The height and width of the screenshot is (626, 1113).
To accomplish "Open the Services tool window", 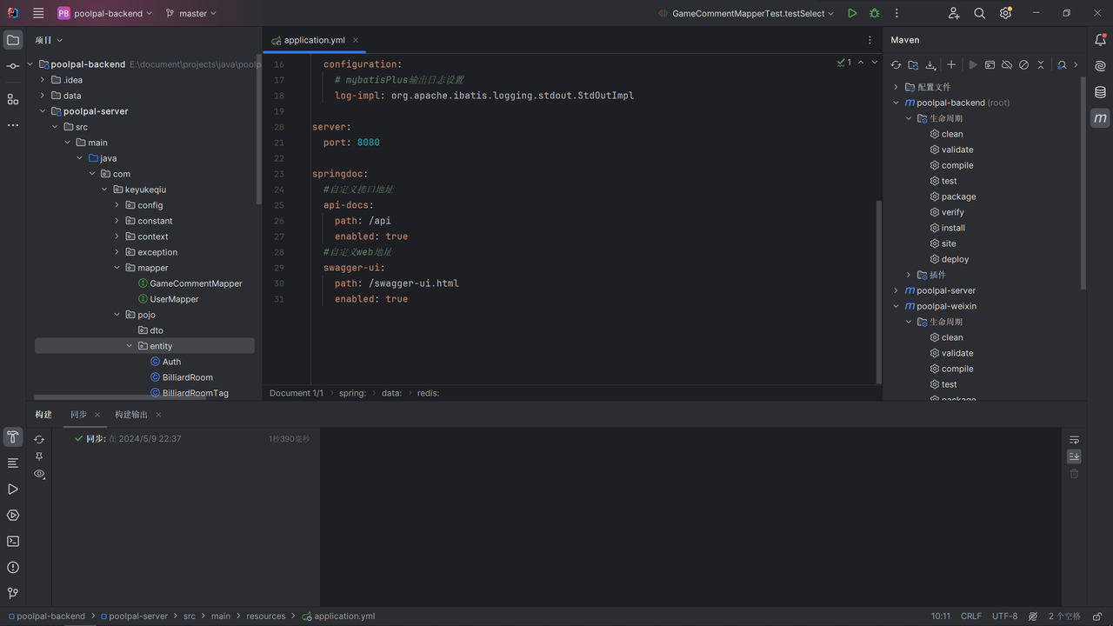I will point(13,515).
